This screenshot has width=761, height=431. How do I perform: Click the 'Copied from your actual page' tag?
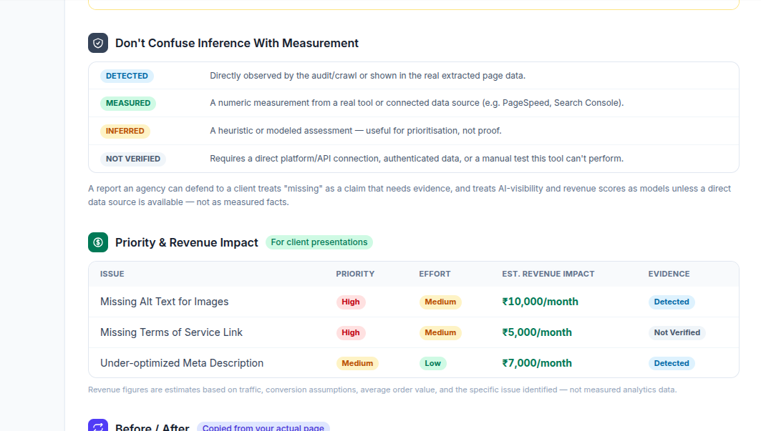(x=263, y=427)
